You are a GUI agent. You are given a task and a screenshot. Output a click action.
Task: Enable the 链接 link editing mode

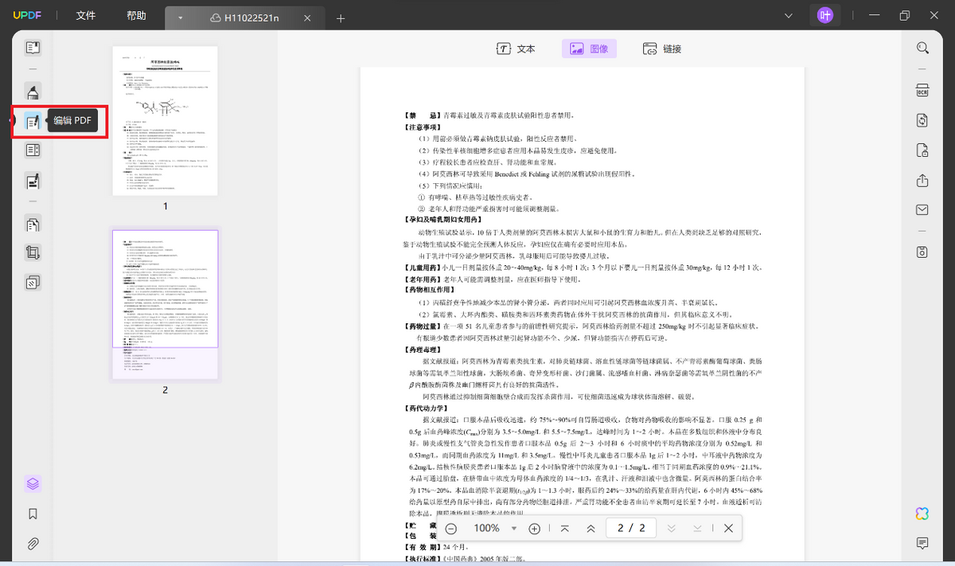click(662, 49)
